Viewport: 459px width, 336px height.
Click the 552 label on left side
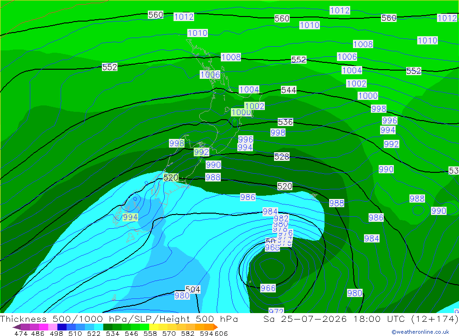tap(110, 67)
